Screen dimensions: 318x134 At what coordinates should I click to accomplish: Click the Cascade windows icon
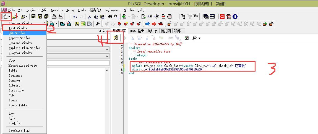[x=206, y=17]
